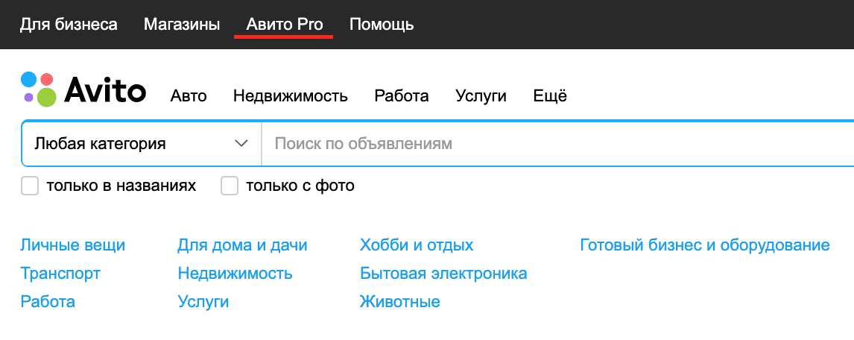Go to 'Магазины' in top bar

pyautogui.click(x=182, y=25)
